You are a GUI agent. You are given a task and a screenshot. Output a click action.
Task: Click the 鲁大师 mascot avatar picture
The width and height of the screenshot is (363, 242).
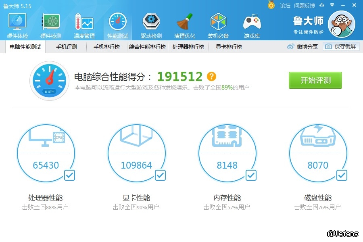342,25
